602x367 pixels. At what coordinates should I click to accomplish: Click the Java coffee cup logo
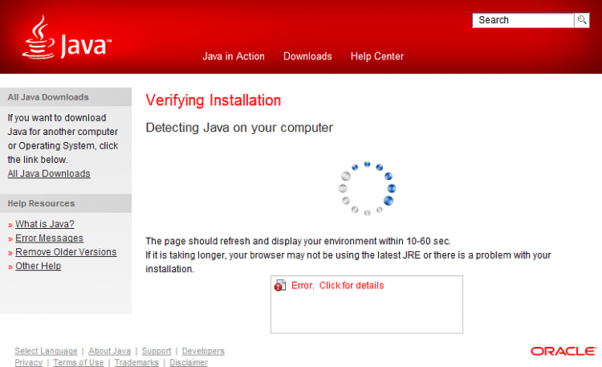tap(67, 37)
